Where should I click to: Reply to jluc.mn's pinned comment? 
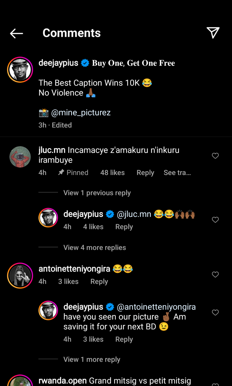[x=145, y=173]
